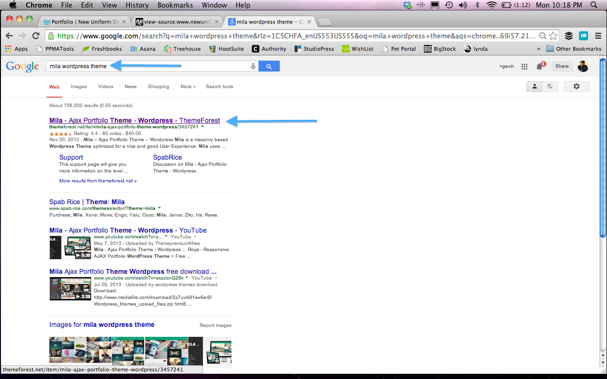607x379 pixels.
Task: Click the green SSL padlock icon
Action: point(51,36)
